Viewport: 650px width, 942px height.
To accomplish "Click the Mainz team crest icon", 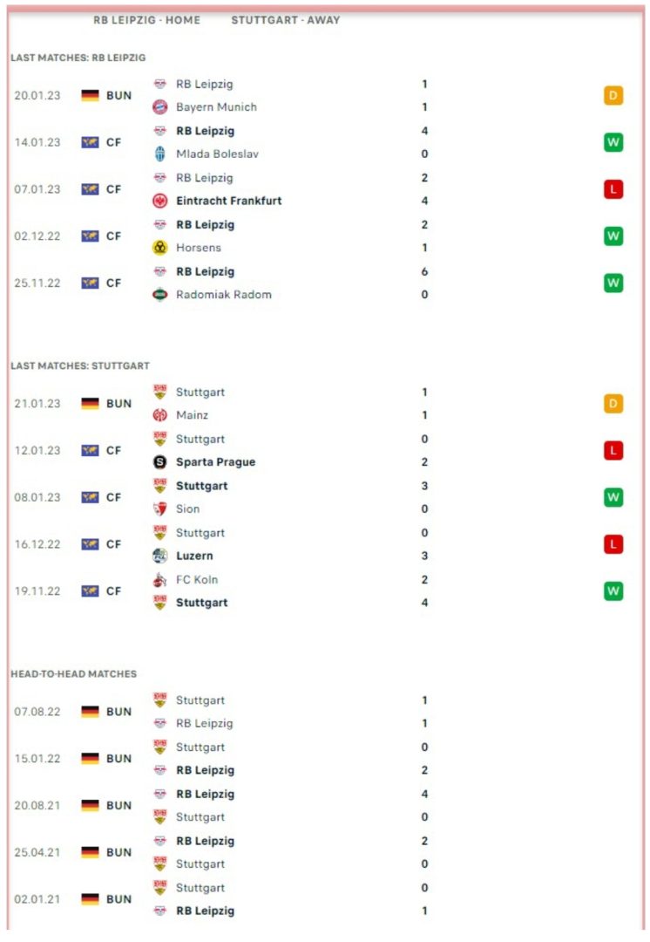I will coord(159,415).
